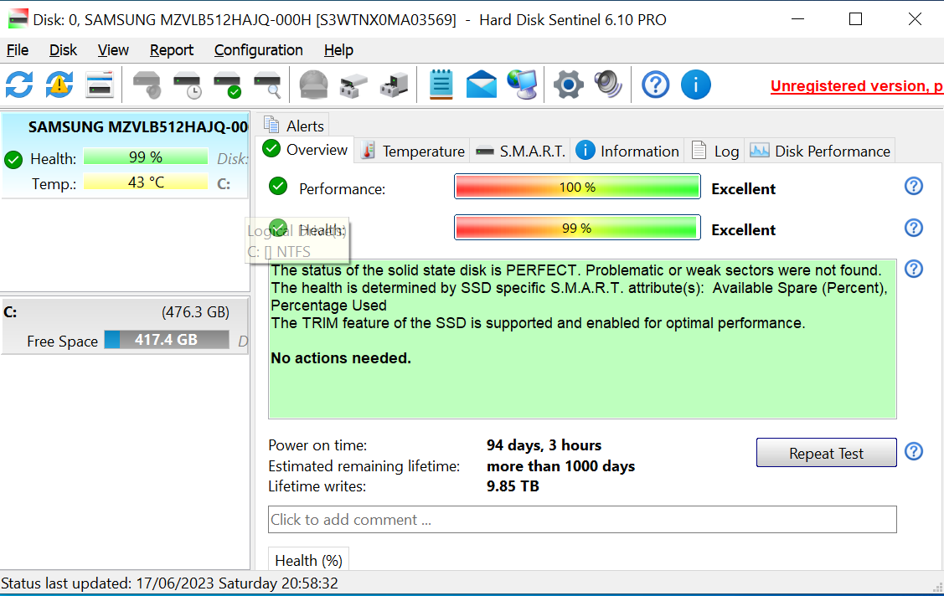This screenshot has height=596, width=944.
Task: Select the Health (%) graph tab
Action: [308, 560]
